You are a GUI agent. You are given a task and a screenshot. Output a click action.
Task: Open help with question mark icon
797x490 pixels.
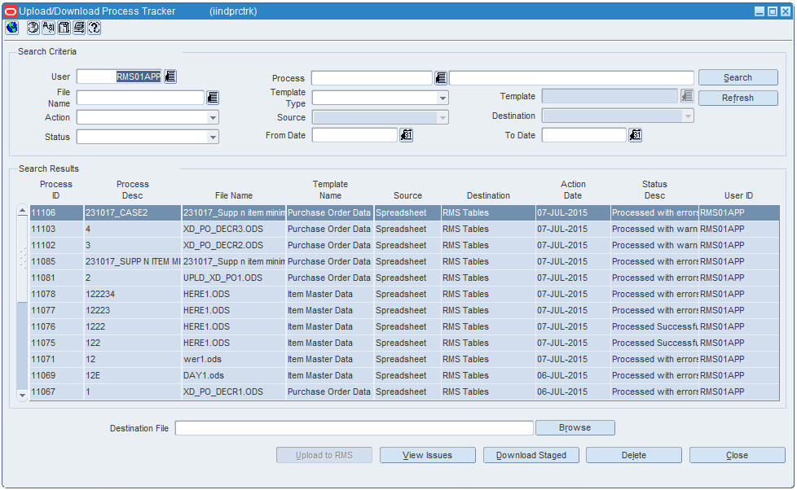pos(94,28)
